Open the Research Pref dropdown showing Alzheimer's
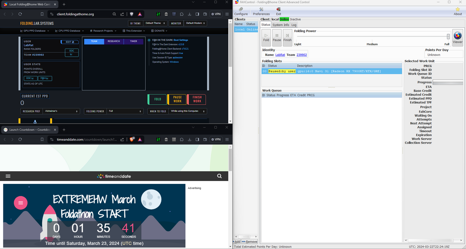 tap(61, 111)
